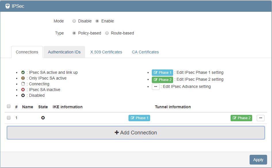Click the disabled state icon in row 1

(43, 118)
